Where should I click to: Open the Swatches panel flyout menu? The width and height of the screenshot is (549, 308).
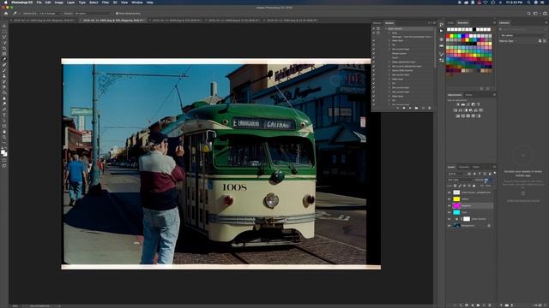[x=494, y=23]
